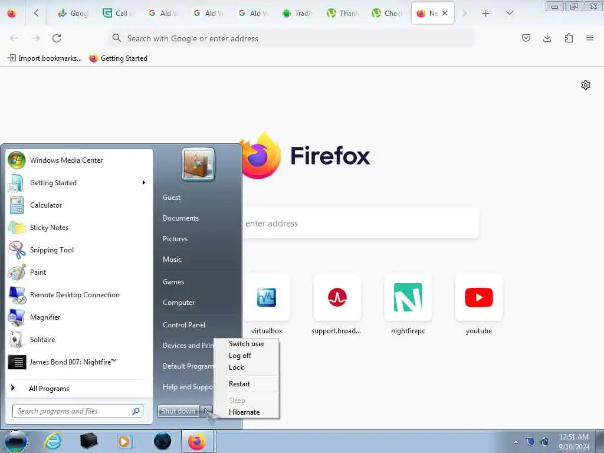604x453 pixels.
Task: Switch to the Call tab
Action: pos(119,14)
